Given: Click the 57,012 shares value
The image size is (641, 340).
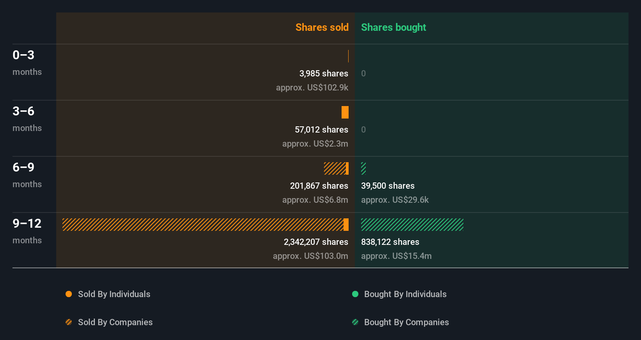Looking at the screenshot, I should 321,129.
